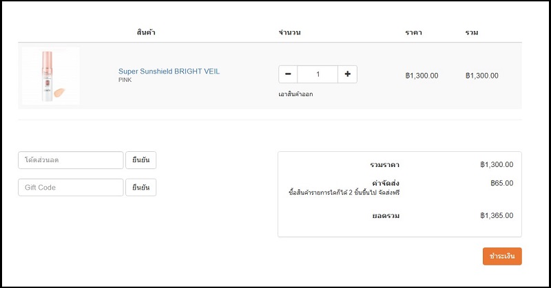Image resolution: width=551 pixels, height=288 pixels.
Task: Click the สินค้า column header
Action: (x=146, y=32)
